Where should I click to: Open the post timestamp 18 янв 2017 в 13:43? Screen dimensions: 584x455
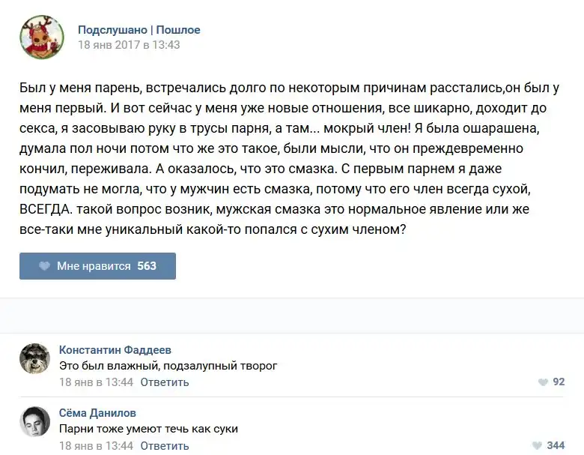[x=129, y=45]
